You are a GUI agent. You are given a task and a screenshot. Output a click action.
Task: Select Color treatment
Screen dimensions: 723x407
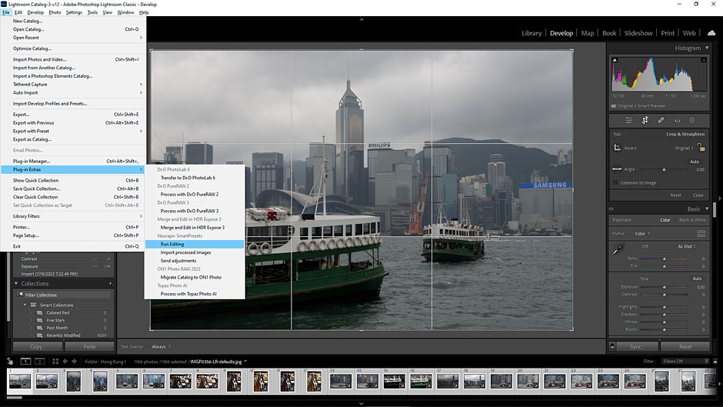(x=665, y=220)
